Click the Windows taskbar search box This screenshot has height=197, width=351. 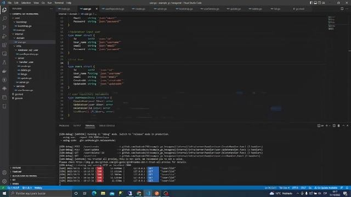click(x=40, y=193)
